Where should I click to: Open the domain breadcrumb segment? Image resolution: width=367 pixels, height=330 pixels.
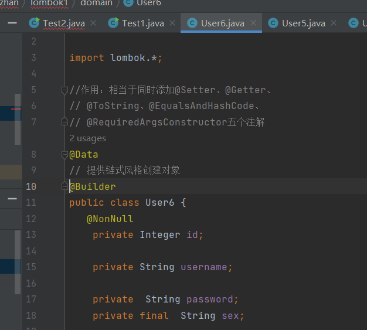click(x=96, y=3)
